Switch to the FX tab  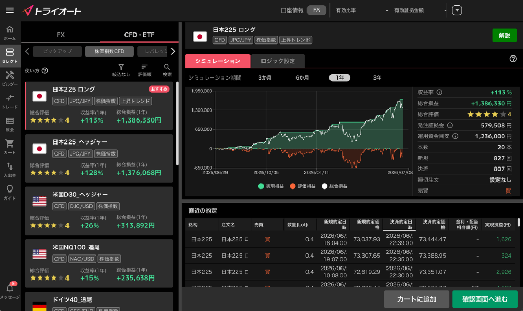point(61,35)
